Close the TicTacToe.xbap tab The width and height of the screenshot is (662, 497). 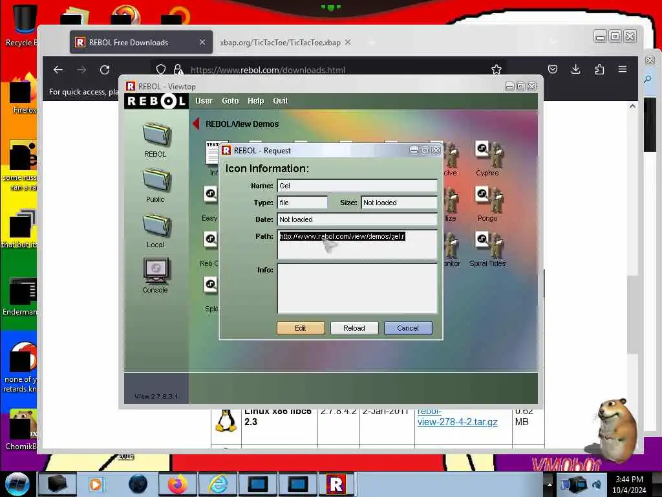click(x=348, y=42)
